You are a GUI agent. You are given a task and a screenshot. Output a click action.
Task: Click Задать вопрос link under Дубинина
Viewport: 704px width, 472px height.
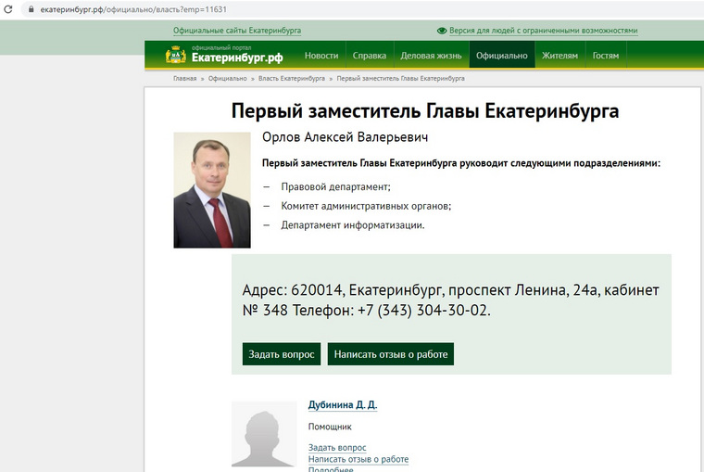pos(337,447)
